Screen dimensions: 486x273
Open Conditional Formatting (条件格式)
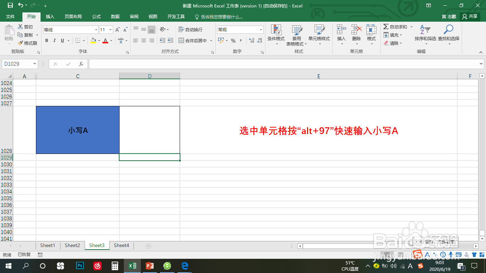[x=276, y=35]
